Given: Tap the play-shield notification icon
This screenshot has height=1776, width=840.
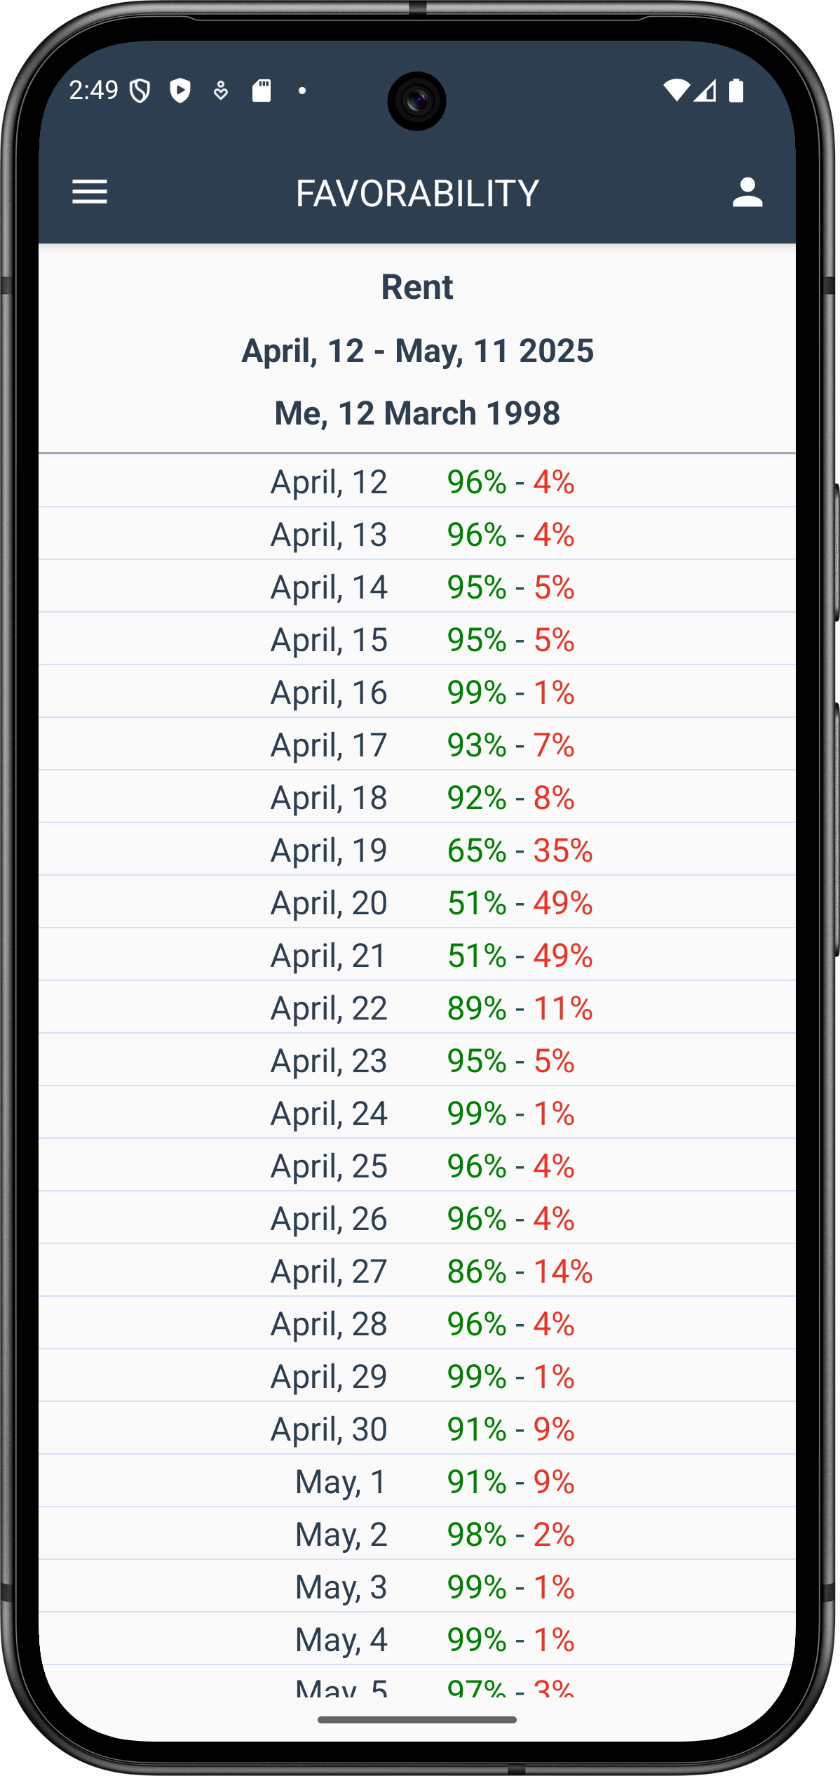Looking at the screenshot, I should pos(180,91).
